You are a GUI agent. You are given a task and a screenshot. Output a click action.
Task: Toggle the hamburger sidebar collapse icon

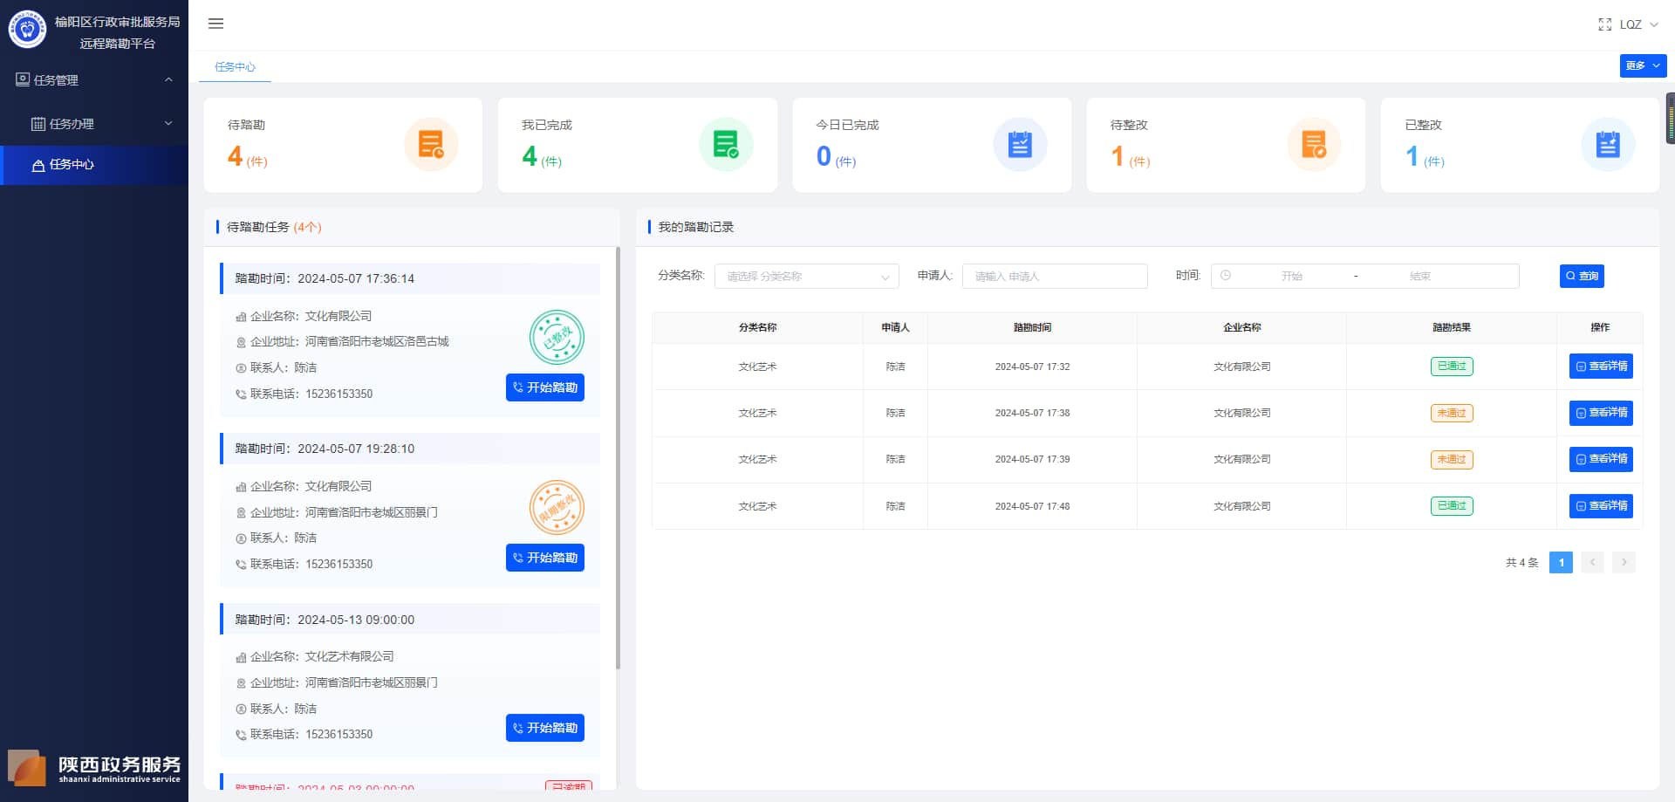click(215, 24)
